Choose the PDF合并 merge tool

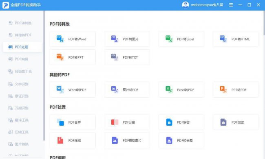73,122
